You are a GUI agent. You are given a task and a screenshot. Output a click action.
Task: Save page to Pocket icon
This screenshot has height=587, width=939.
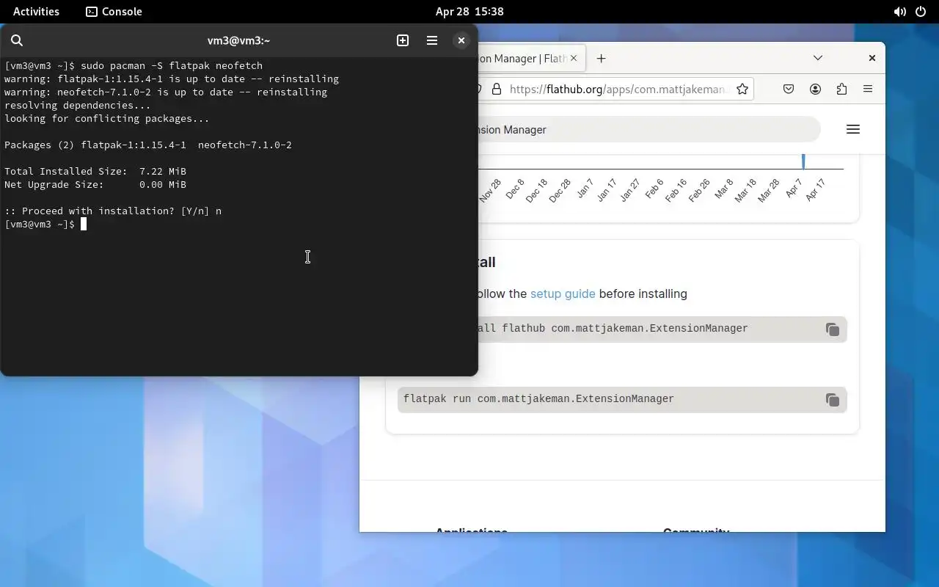click(789, 89)
